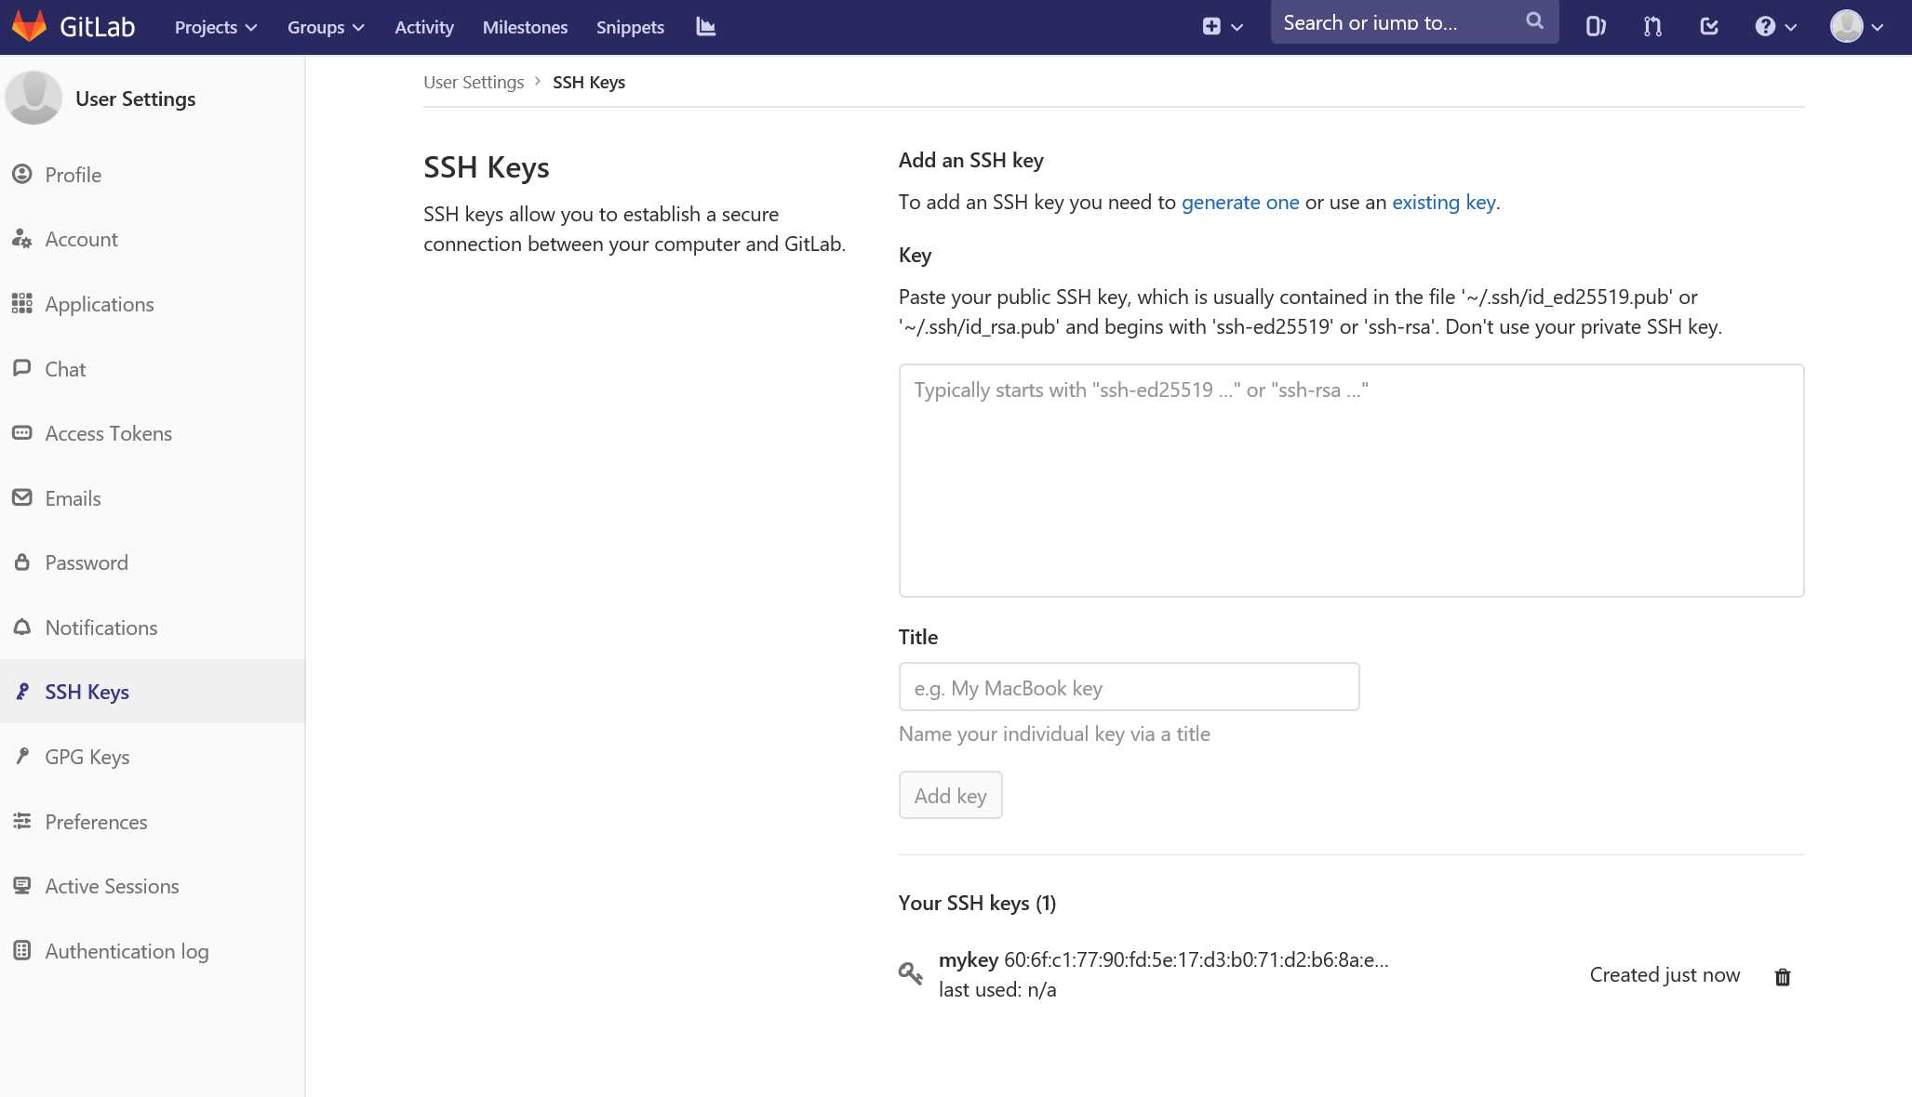Open Access Tokens label
Screen dimensions: 1912x1097
109,433
